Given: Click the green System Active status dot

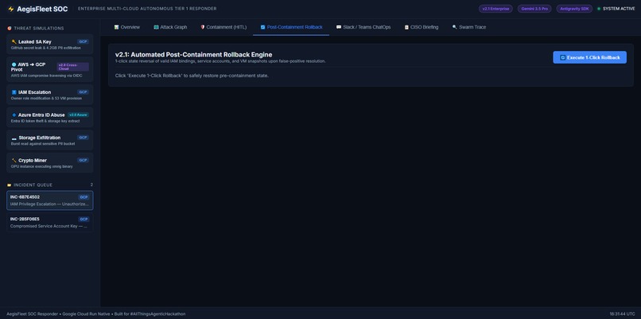Looking at the screenshot, I should (599, 9).
